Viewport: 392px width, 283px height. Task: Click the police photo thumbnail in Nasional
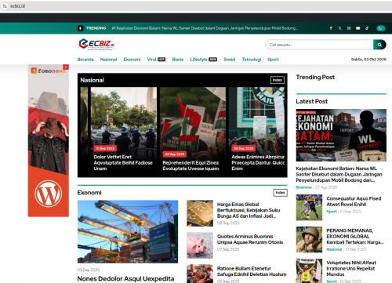124,119
